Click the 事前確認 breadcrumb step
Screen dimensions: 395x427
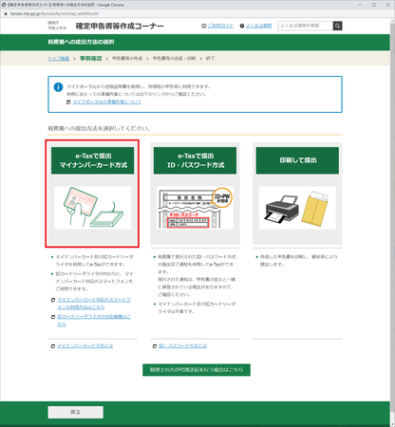click(91, 59)
